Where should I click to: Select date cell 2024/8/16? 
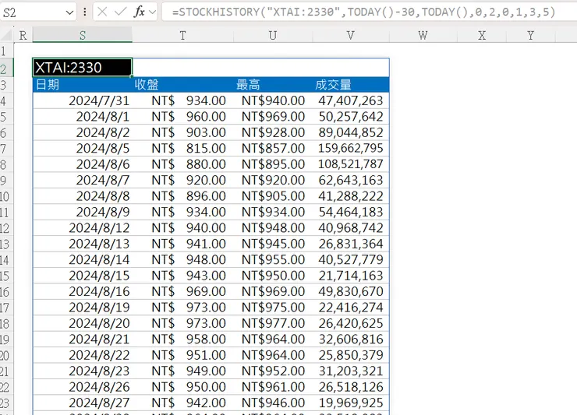click(x=83, y=291)
